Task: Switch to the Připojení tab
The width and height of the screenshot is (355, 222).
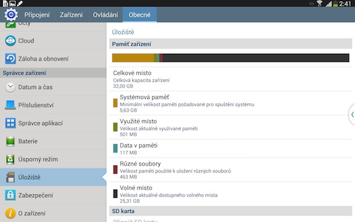Action: [x=37, y=15]
